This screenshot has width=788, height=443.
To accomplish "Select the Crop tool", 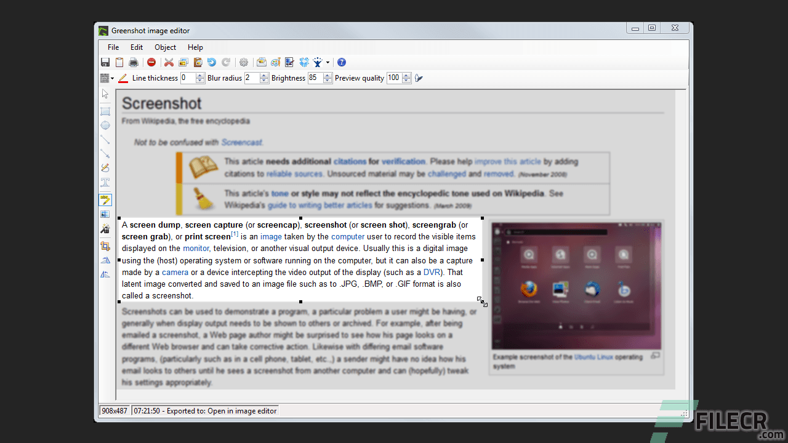I will point(105,247).
